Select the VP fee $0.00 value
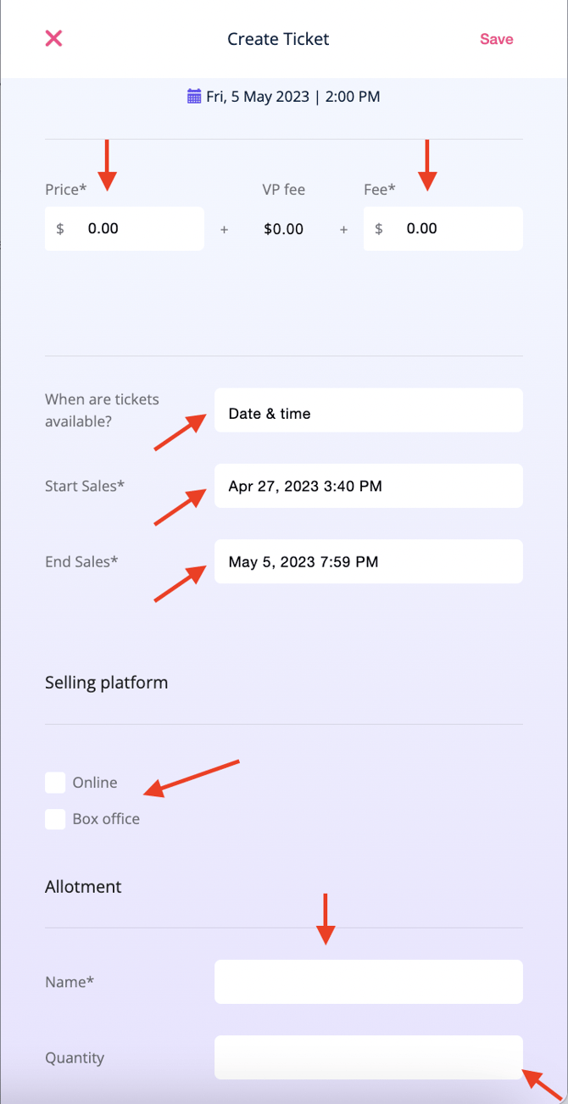This screenshot has width=568, height=1104. 283,229
